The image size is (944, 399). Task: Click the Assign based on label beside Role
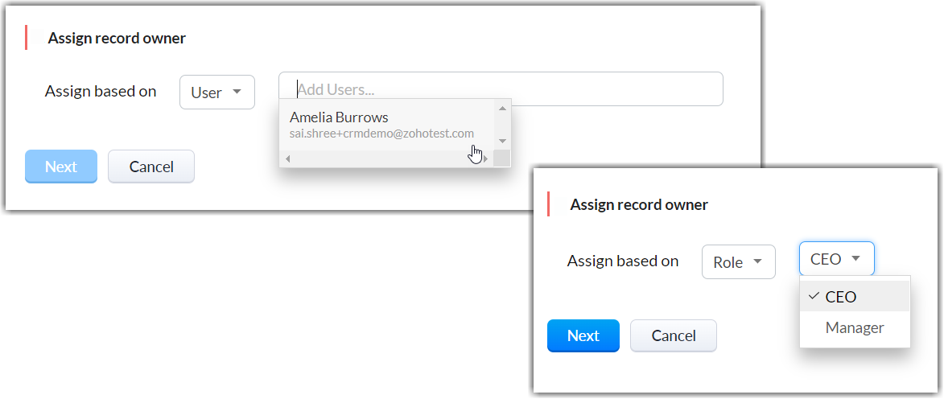(x=623, y=261)
